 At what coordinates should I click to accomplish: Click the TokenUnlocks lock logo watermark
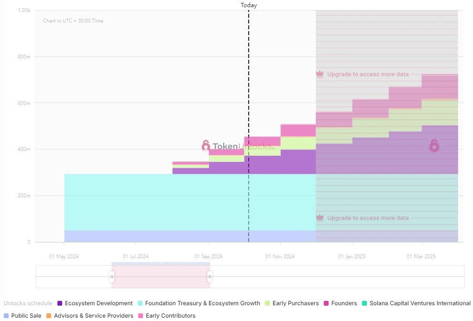coord(206,146)
